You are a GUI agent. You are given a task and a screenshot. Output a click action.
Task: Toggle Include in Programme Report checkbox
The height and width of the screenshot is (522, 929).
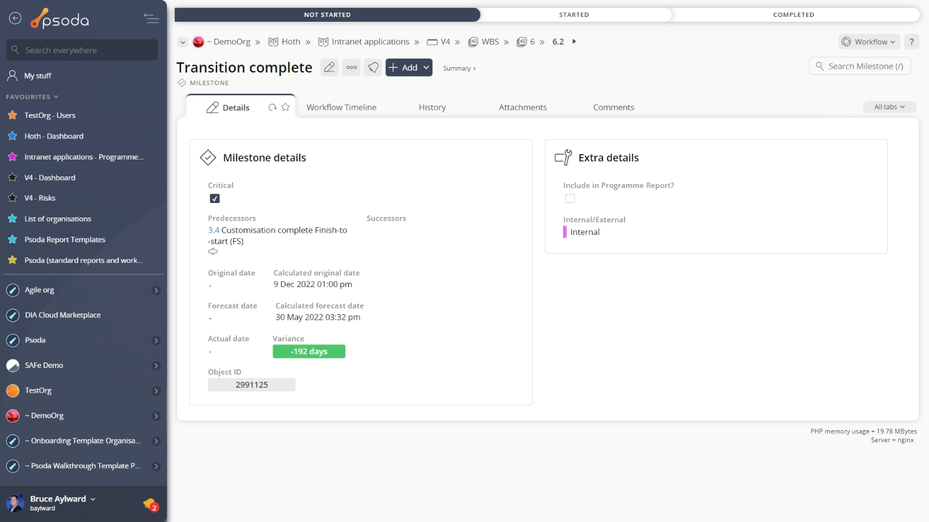click(570, 198)
